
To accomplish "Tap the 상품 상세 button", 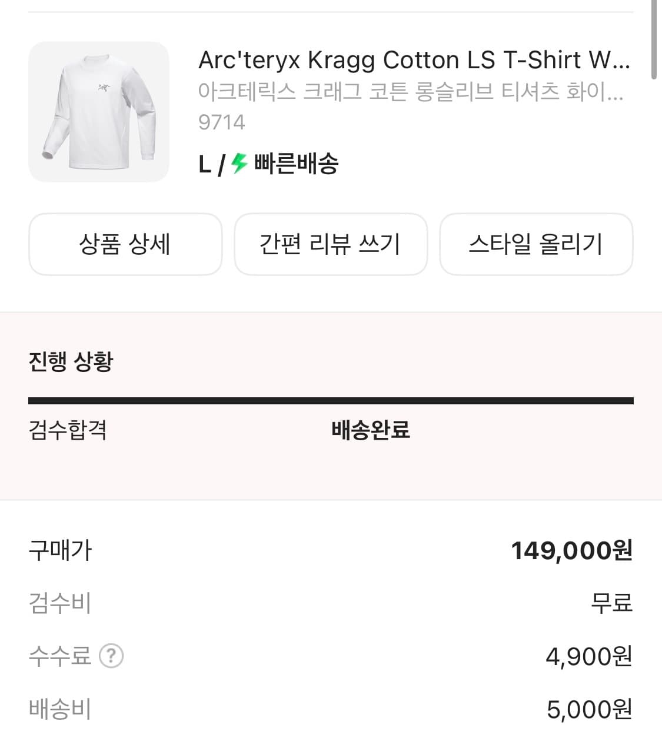I will click(x=125, y=244).
